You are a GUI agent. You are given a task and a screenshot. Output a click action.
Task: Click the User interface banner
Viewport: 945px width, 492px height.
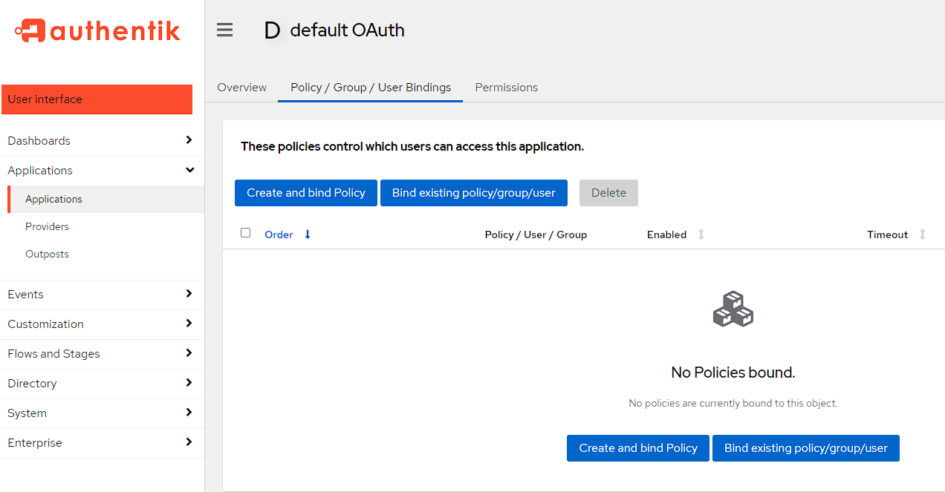click(x=97, y=99)
